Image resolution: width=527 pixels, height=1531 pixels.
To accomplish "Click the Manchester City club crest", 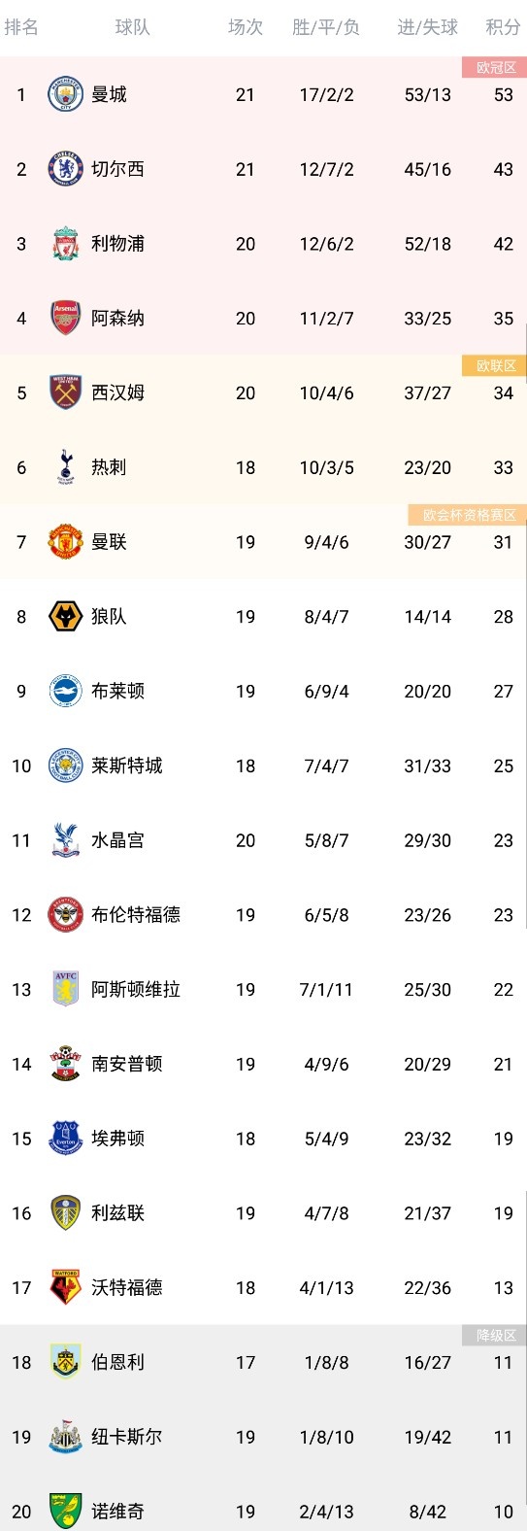I will [x=66, y=94].
